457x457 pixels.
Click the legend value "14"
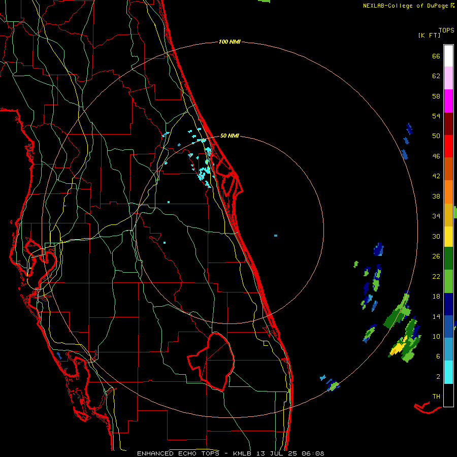coord(436,316)
